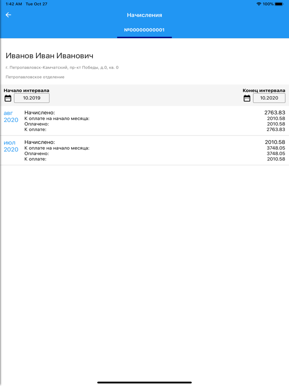Tap the back arrow icon

point(8,15)
